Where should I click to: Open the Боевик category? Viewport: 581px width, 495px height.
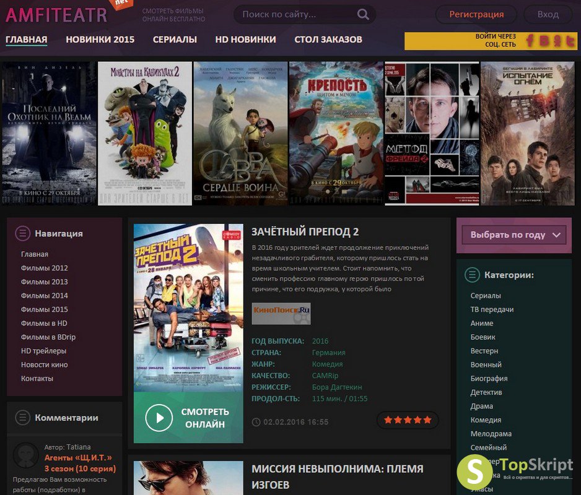[483, 337]
